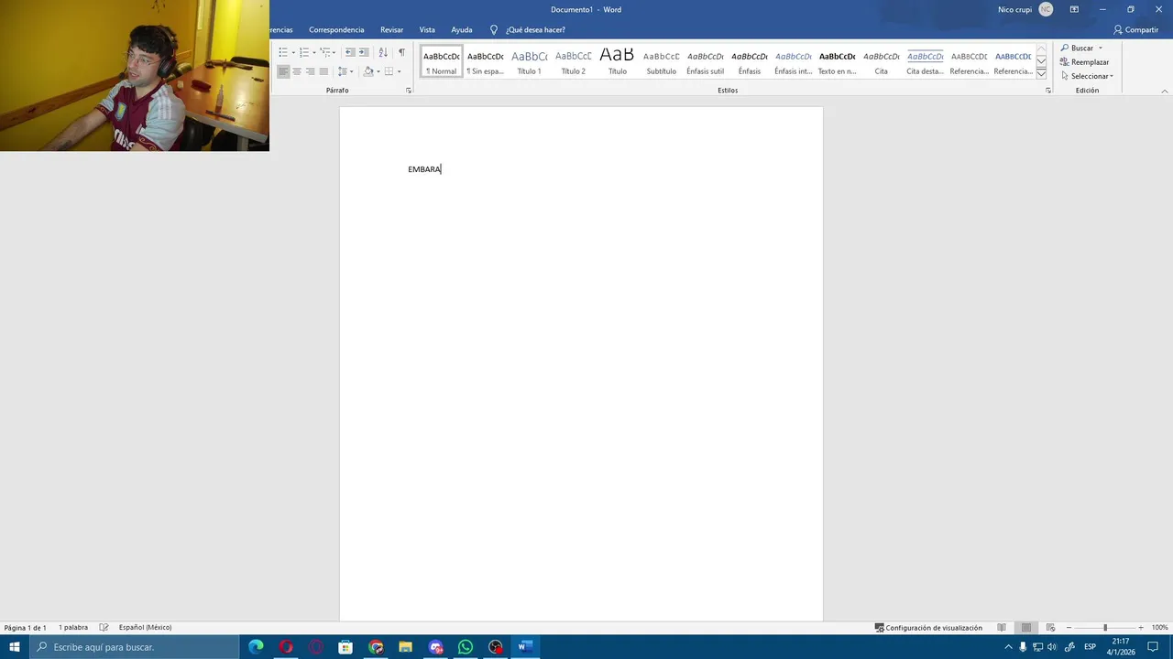Click the multilevel list icon
Viewport: 1173px width, 659px height.
(325, 52)
